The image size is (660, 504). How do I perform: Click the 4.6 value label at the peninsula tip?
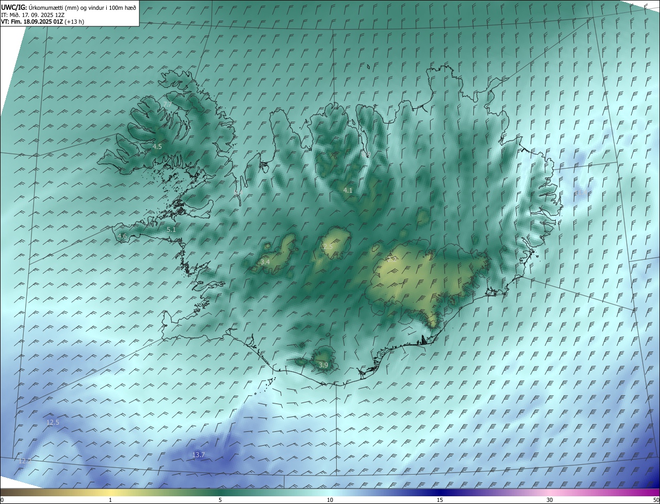coord(122,237)
